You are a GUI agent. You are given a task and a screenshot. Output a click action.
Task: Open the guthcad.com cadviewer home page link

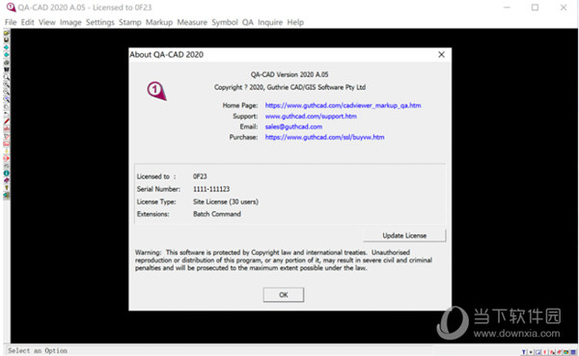pyautogui.click(x=343, y=105)
